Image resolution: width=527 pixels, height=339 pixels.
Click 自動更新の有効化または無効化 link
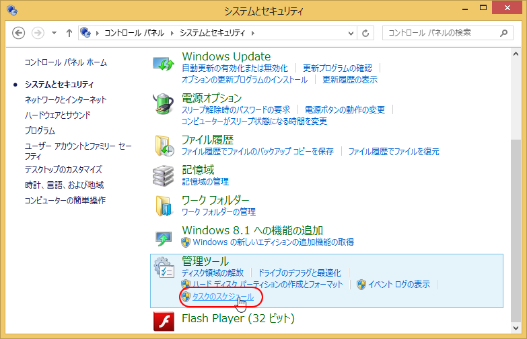coord(235,68)
